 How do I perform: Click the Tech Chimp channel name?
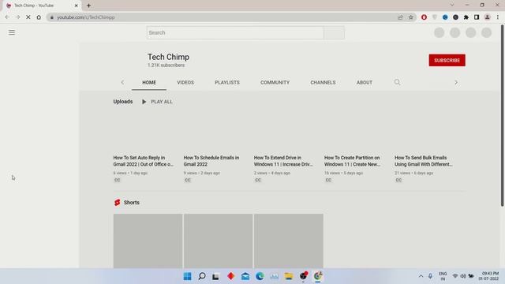pyautogui.click(x=168, y=57)
